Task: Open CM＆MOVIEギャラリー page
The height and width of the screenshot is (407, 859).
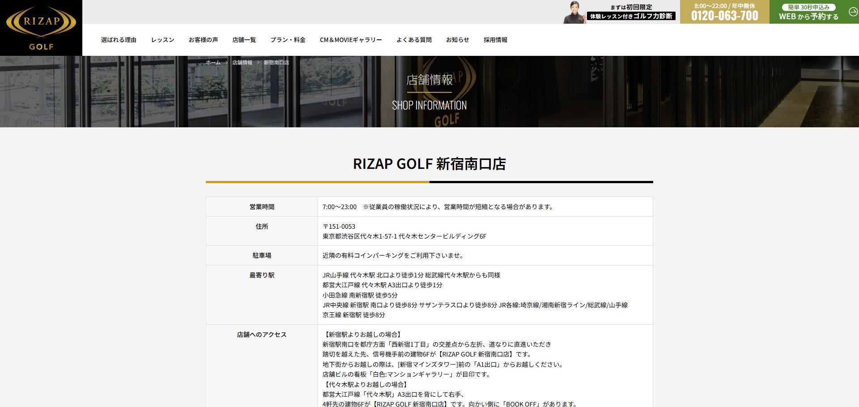Action: 351,40
